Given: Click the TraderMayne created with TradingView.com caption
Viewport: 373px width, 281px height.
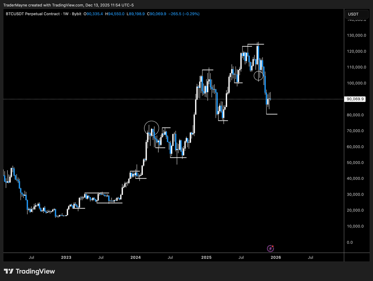Looking at the screenshot, I should coord(68,5).
